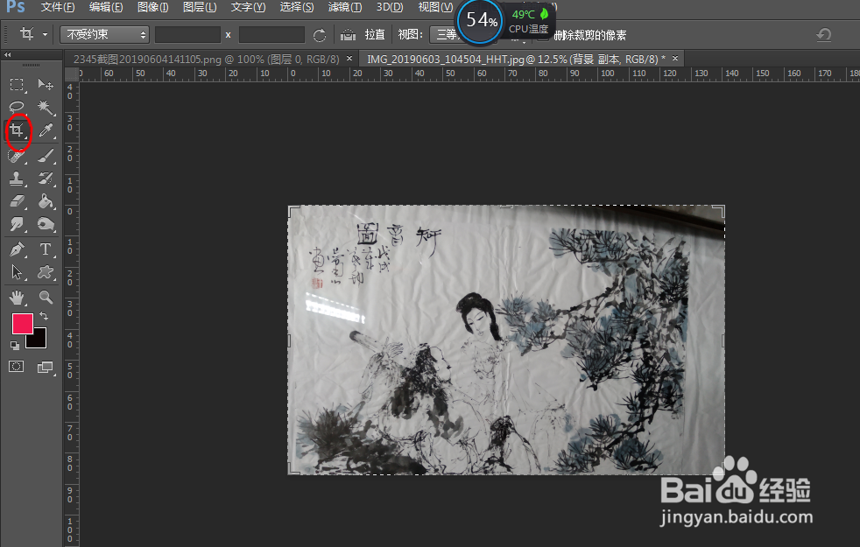Select the Spot Healing Brush tool

click(x=17, y=156)
